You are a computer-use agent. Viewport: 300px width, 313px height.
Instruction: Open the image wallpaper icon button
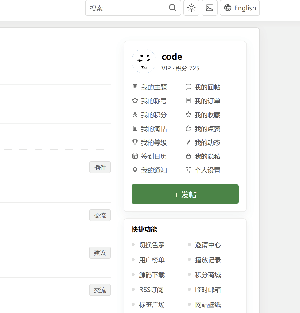(x=210, y=8)
